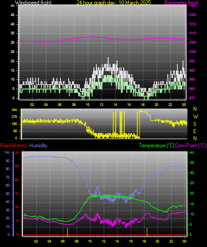Click the Barometer (hpa) axis title

point(182,3)
